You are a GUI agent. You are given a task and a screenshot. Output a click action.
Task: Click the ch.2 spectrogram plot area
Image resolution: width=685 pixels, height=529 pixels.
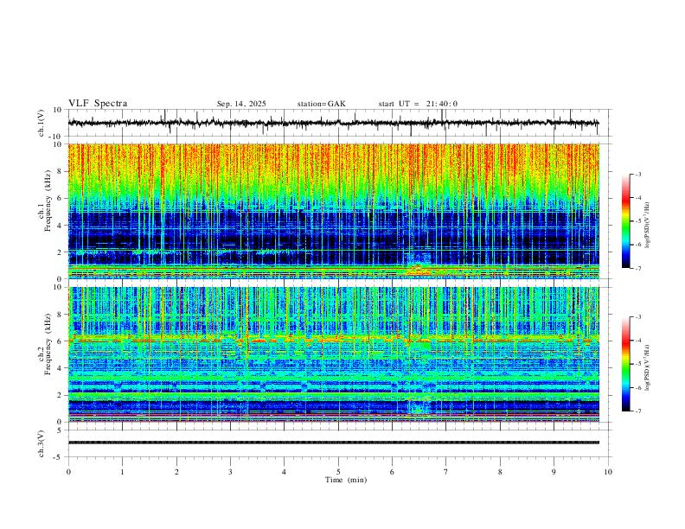click(334, 354)
